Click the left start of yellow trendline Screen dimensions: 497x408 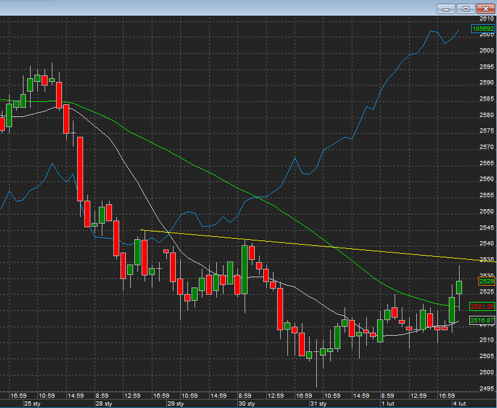tap(142, 230)
